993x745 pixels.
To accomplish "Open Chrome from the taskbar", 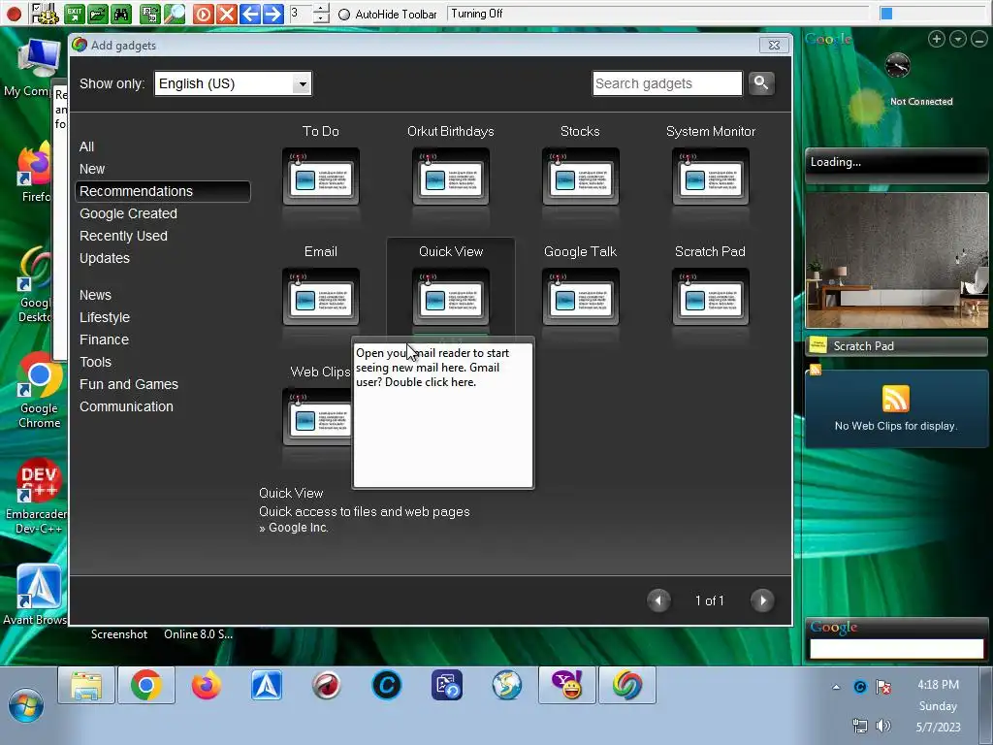I will [x=146, y=686].
